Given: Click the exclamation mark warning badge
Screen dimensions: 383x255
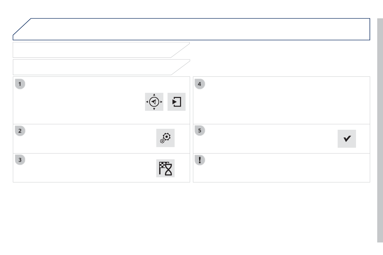Looking at the screenshot, I should coord(200,160).
